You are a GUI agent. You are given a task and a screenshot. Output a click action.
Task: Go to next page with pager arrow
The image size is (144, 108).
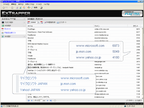48,100
